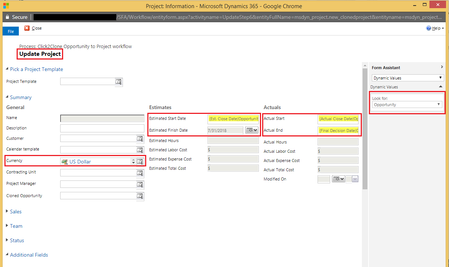
Task: Open the Calendar template lookup icon
Action: [x=140, y=150]
